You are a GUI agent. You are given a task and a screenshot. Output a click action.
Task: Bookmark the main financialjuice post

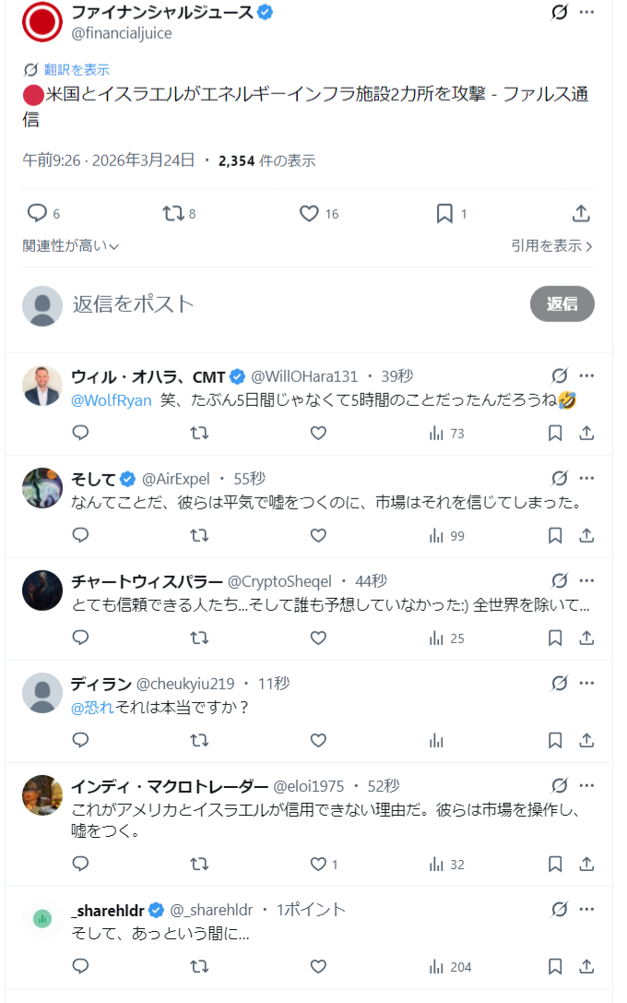[444, 213]
